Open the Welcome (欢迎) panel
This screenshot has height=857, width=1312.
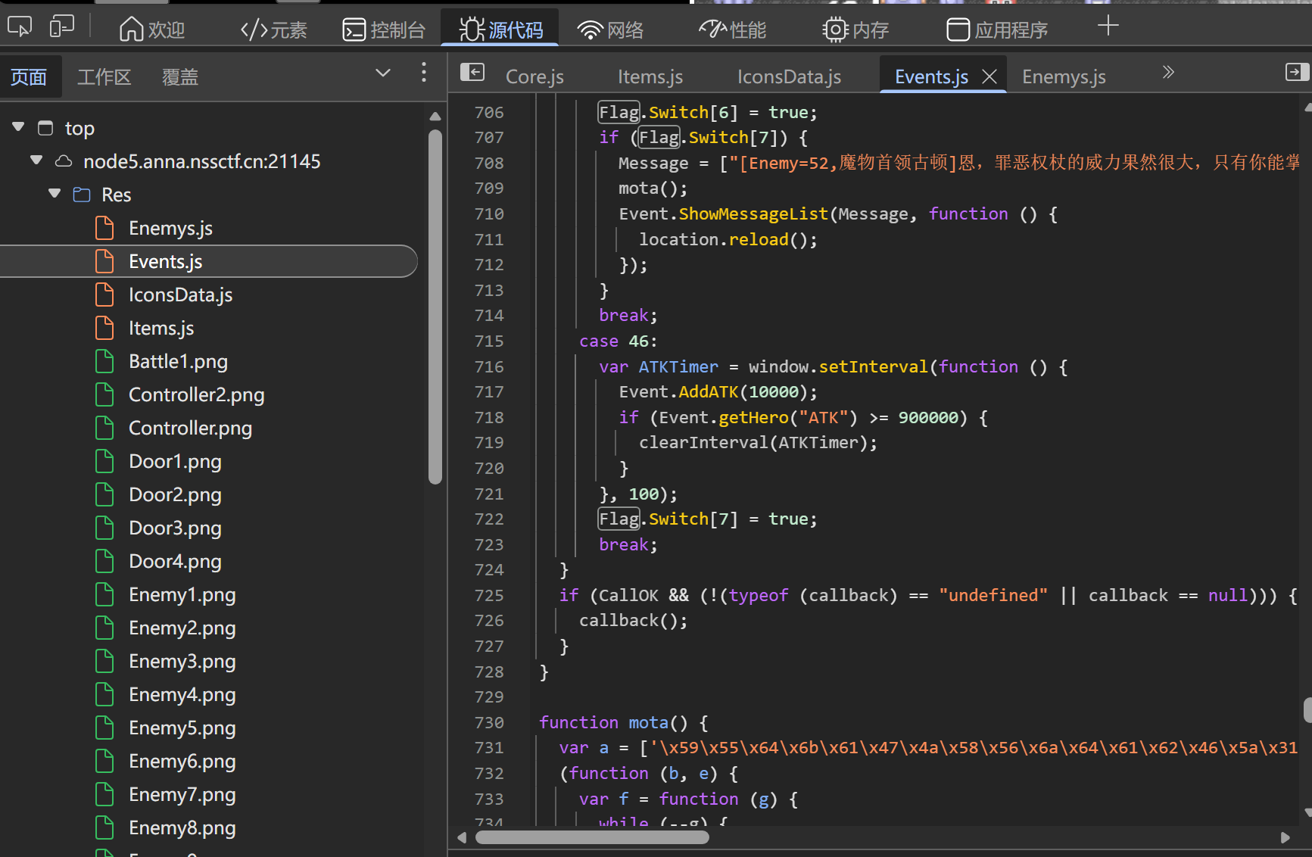click(x=152, y=30)
